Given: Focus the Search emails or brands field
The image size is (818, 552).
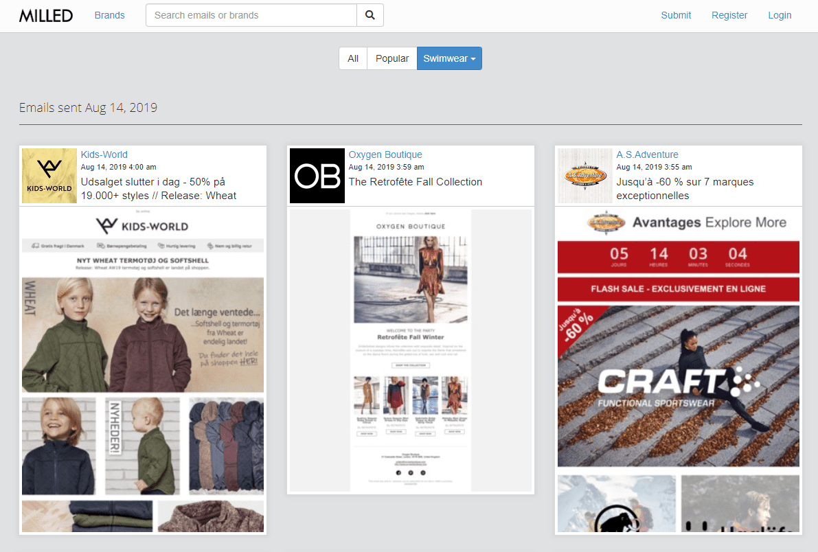Looking at the screenshot, I should 251,15.
